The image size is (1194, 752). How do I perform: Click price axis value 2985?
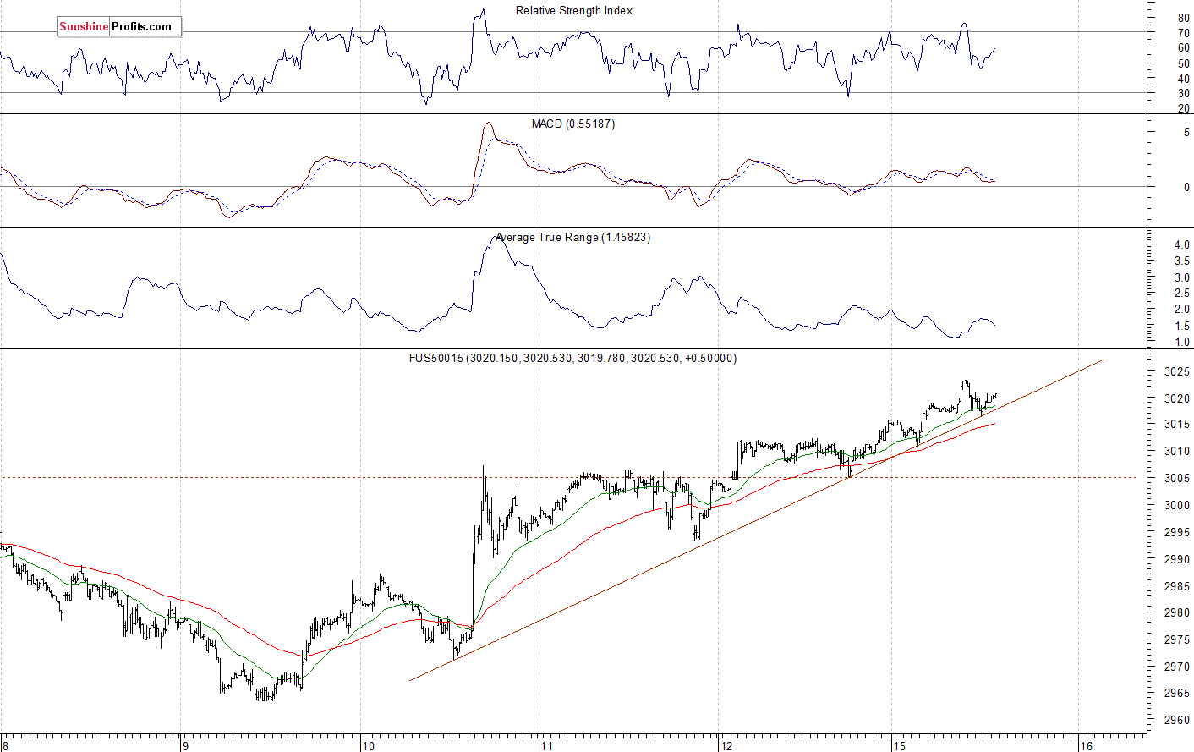coord(1176,586)
